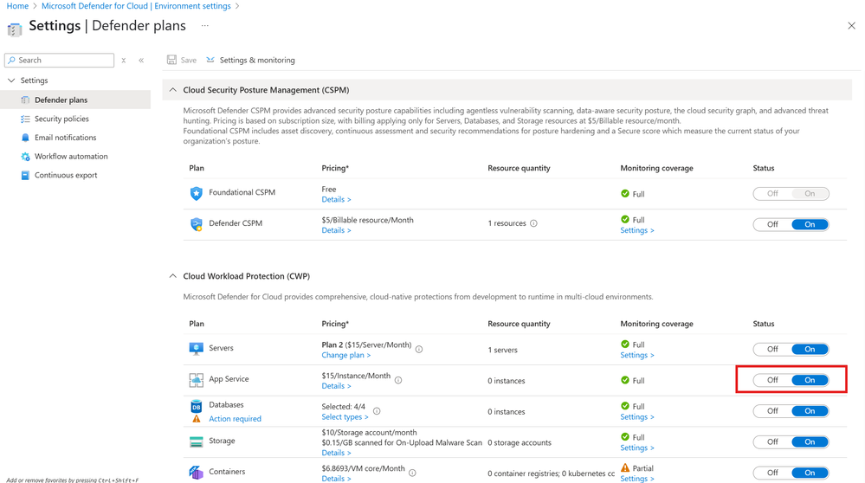This screenshot has height=483, width=865.
Task: Click the Servers plan icon
Action: [196, 349]
